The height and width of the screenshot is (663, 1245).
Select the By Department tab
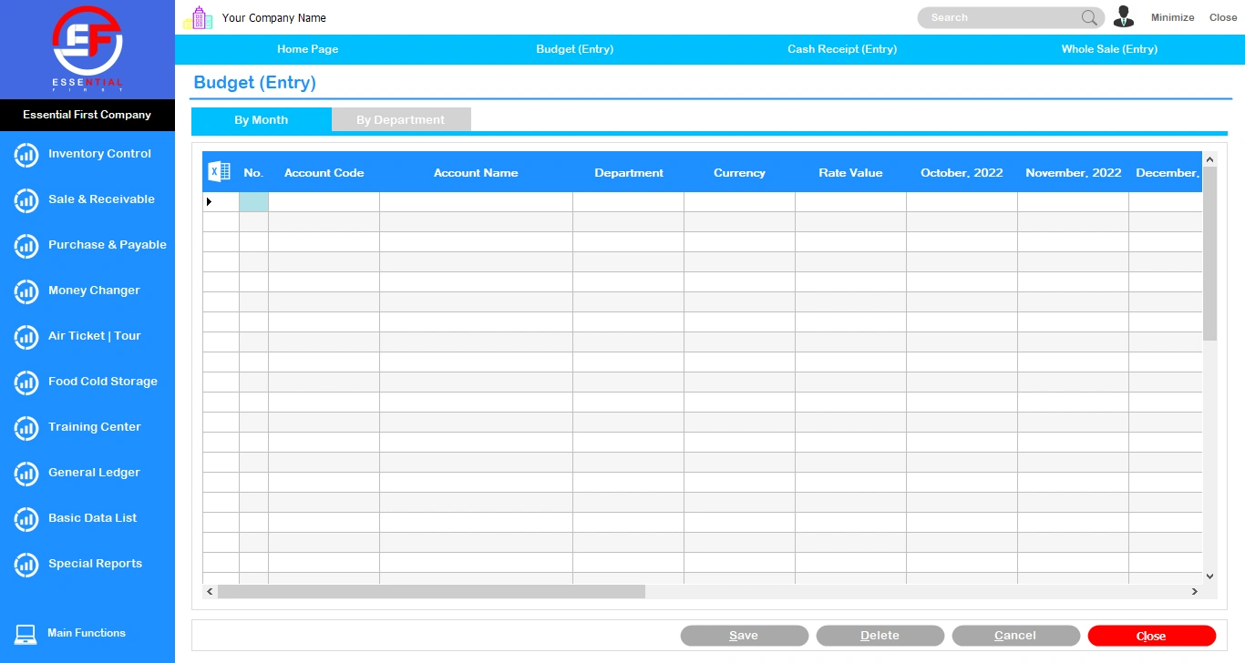[x=401, y=119]
